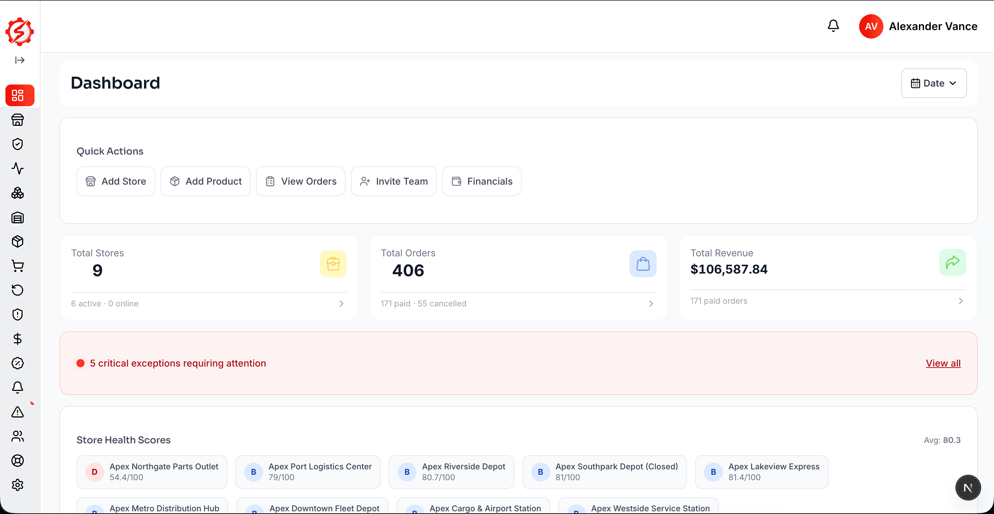Select Apex Northgate Parts Outlet health card
994x514 pixels.
(152, 472)
